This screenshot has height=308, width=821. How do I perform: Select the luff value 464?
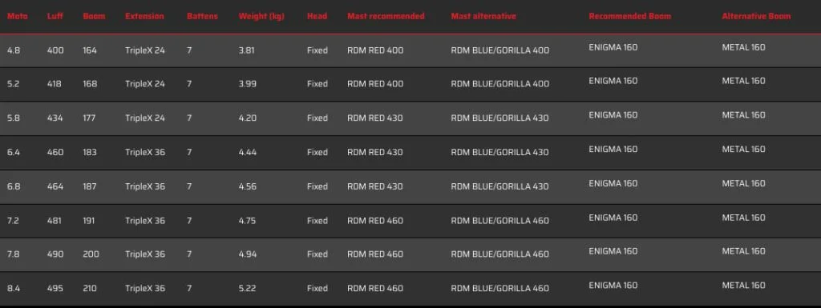point(55,186)
